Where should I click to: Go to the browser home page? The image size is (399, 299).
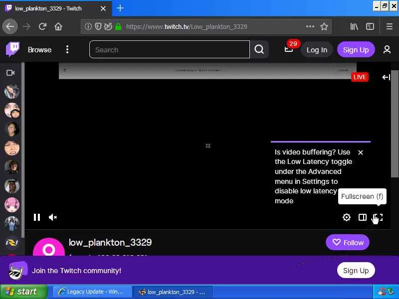(x=58, y=26)
